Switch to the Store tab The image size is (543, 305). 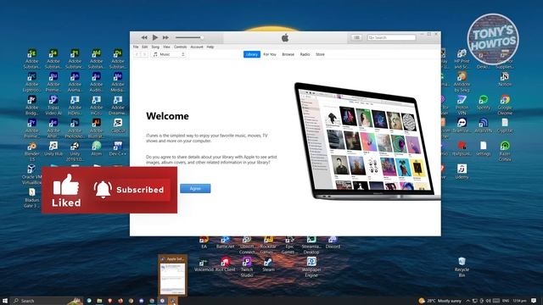pos(321,54)
